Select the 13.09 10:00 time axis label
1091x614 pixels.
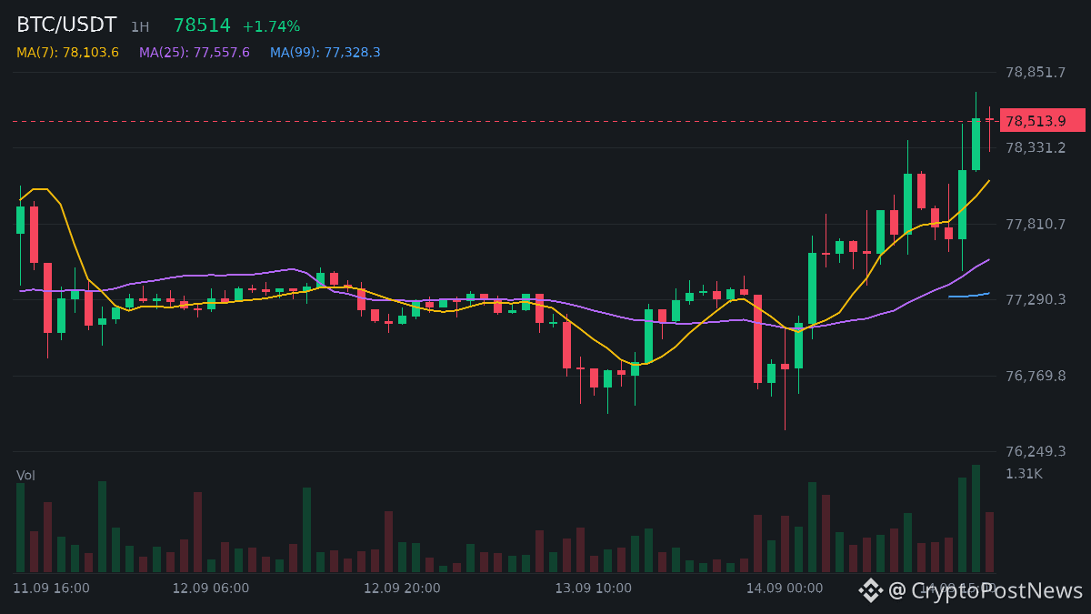coord(594,589)
